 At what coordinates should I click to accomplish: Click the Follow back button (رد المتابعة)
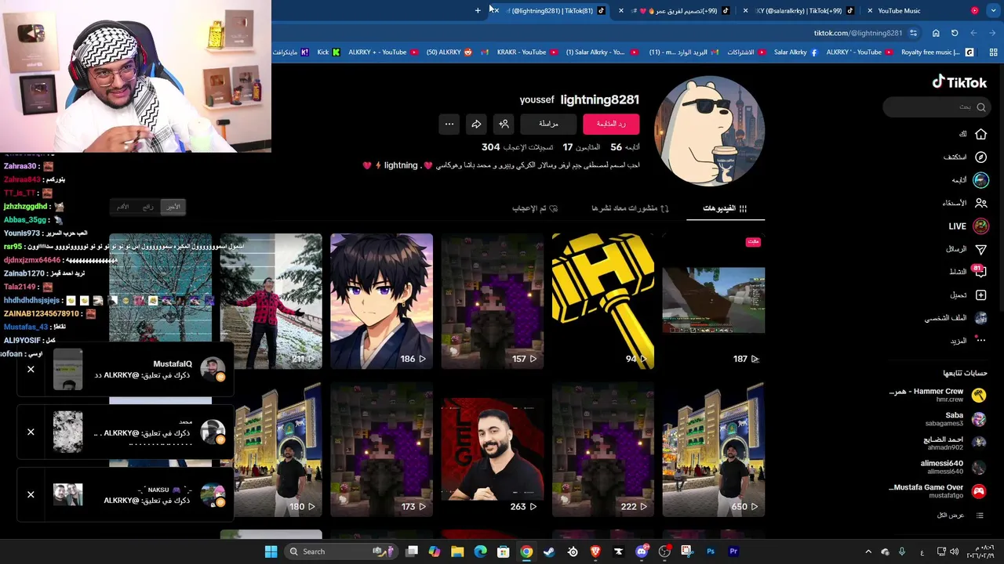coord(611,124)
